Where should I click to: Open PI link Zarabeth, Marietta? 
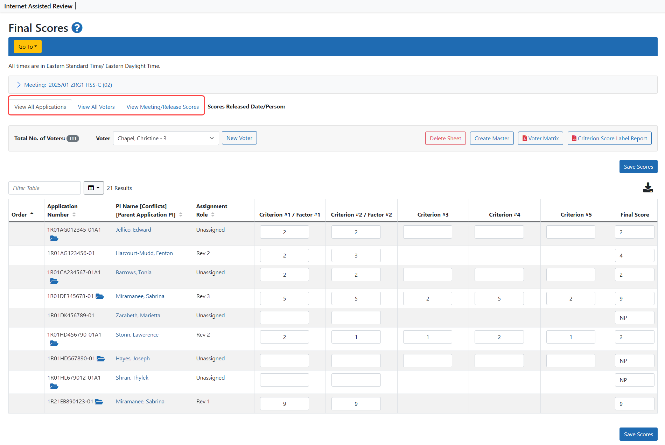tap(138, 316)
